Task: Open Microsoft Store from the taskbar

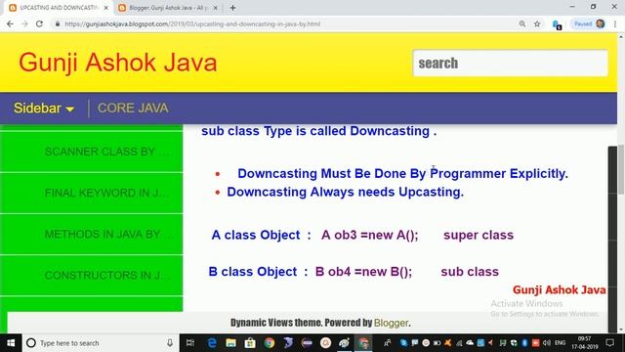Action: (x=250, y=343)
